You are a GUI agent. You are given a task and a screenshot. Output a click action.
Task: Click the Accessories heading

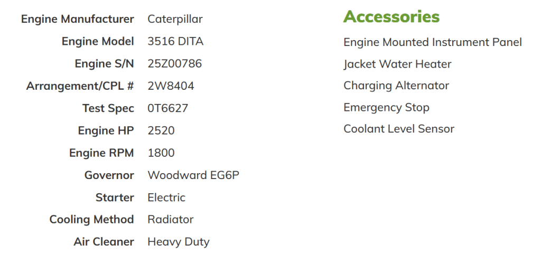point(391,17)
